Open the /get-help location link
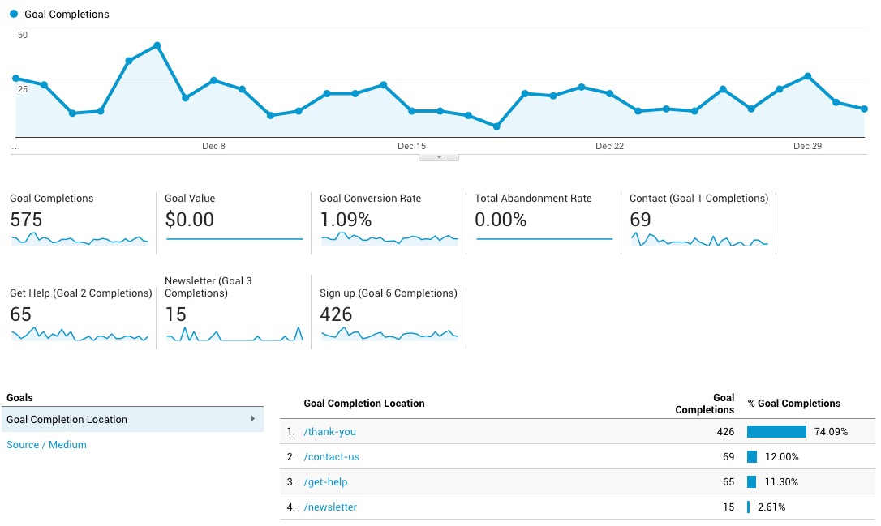 point(325,481)
